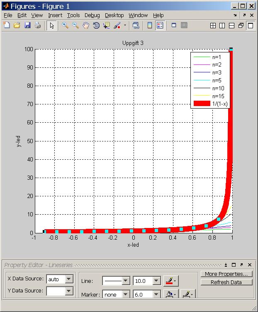Open the Tools menu

click(73, 15)
